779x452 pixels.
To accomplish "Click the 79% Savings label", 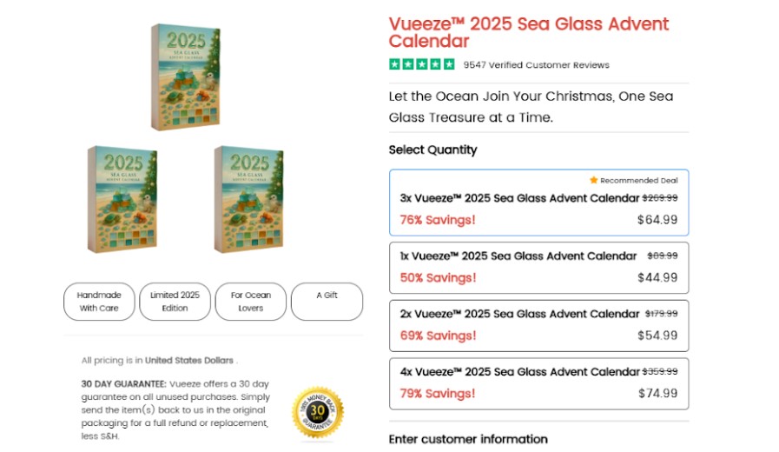I will pos(438,394).
